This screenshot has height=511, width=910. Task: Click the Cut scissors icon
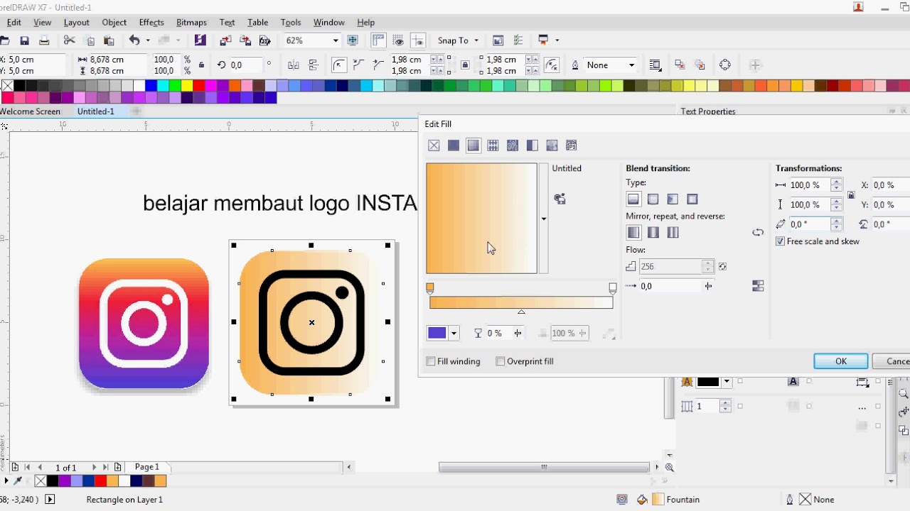click(70, 40)
